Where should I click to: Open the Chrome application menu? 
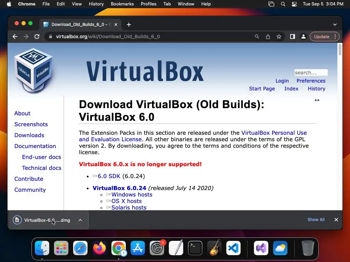coord(27,4)
